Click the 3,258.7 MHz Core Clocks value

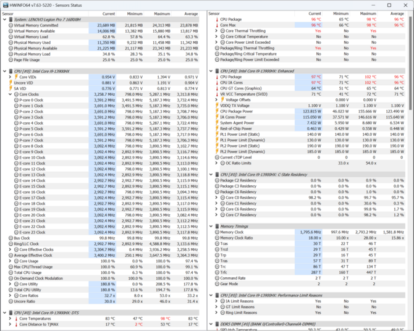pyautogui.click(x=104, y=94)
